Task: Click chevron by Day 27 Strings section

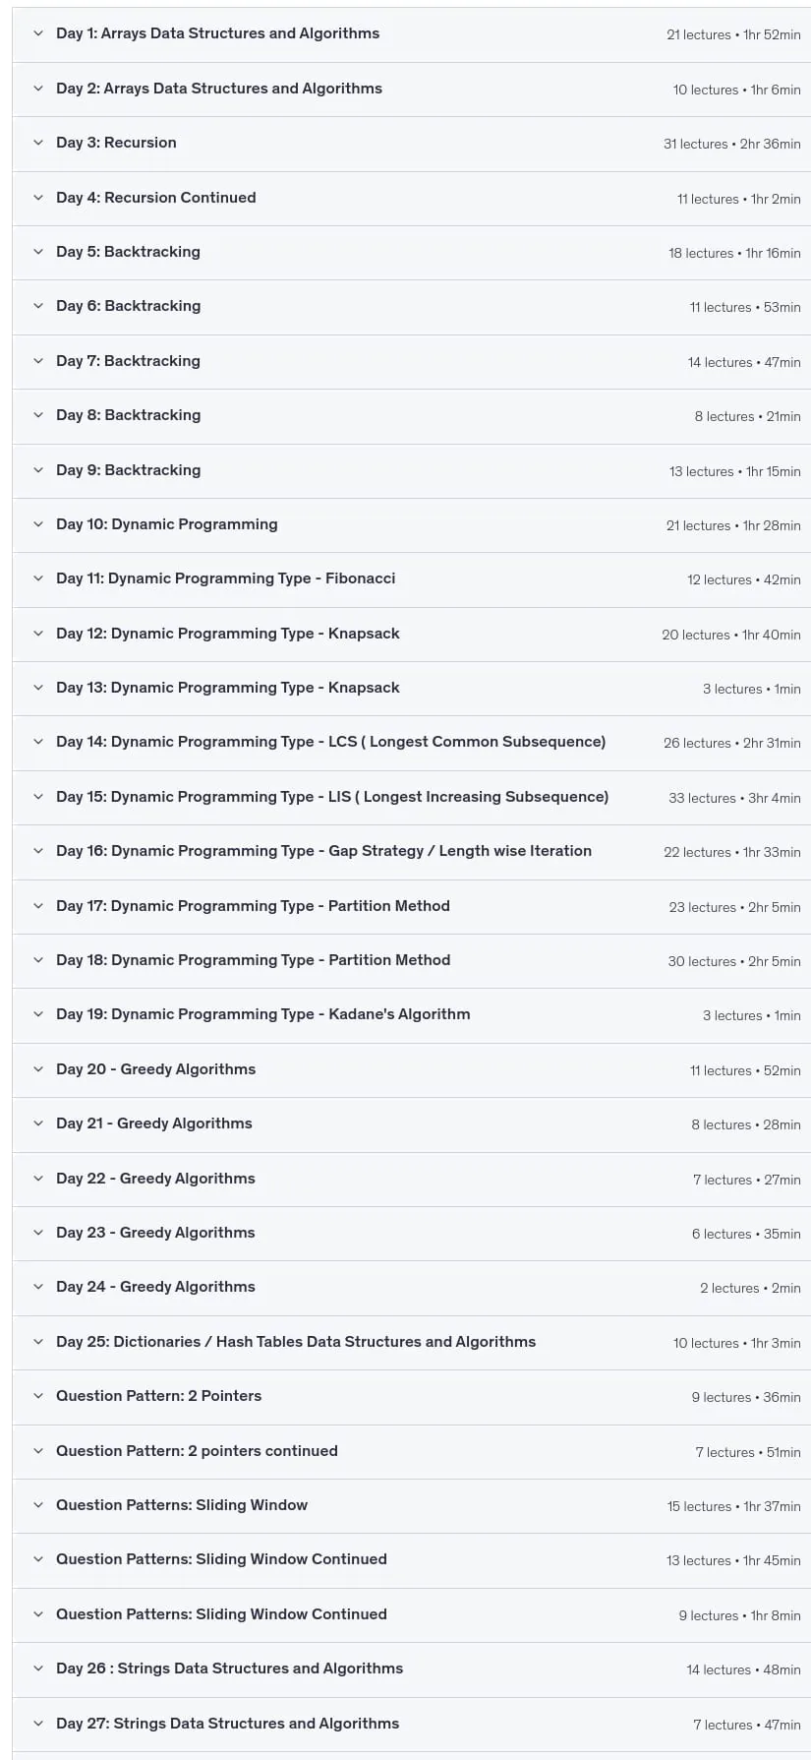Action: click(38, 1724)
